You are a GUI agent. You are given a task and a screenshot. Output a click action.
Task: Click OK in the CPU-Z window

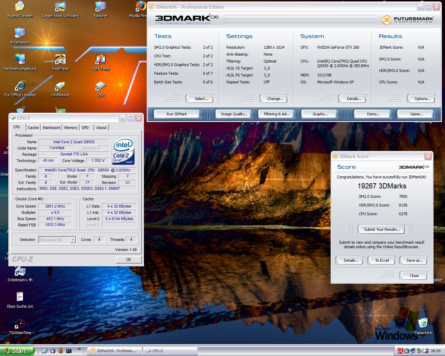[x=129, y=259]
